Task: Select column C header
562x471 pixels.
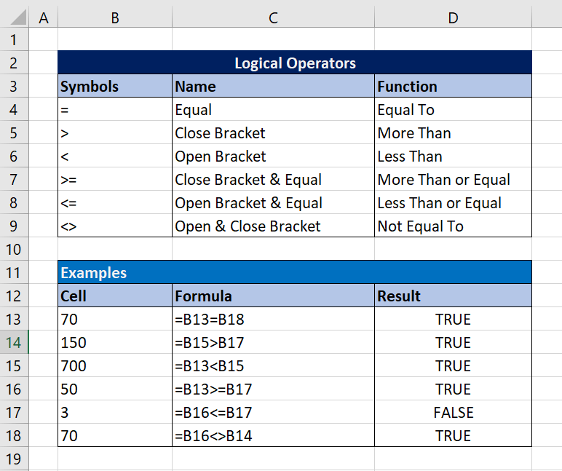Action: coord(273,17)
